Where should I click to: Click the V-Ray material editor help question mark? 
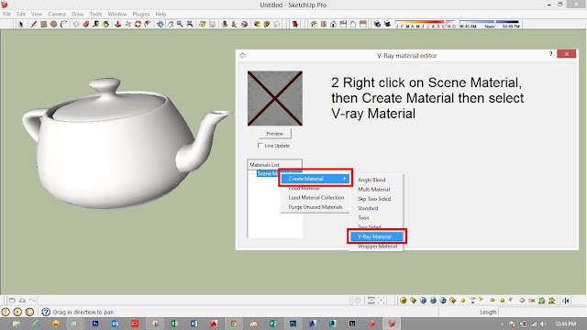550,54
